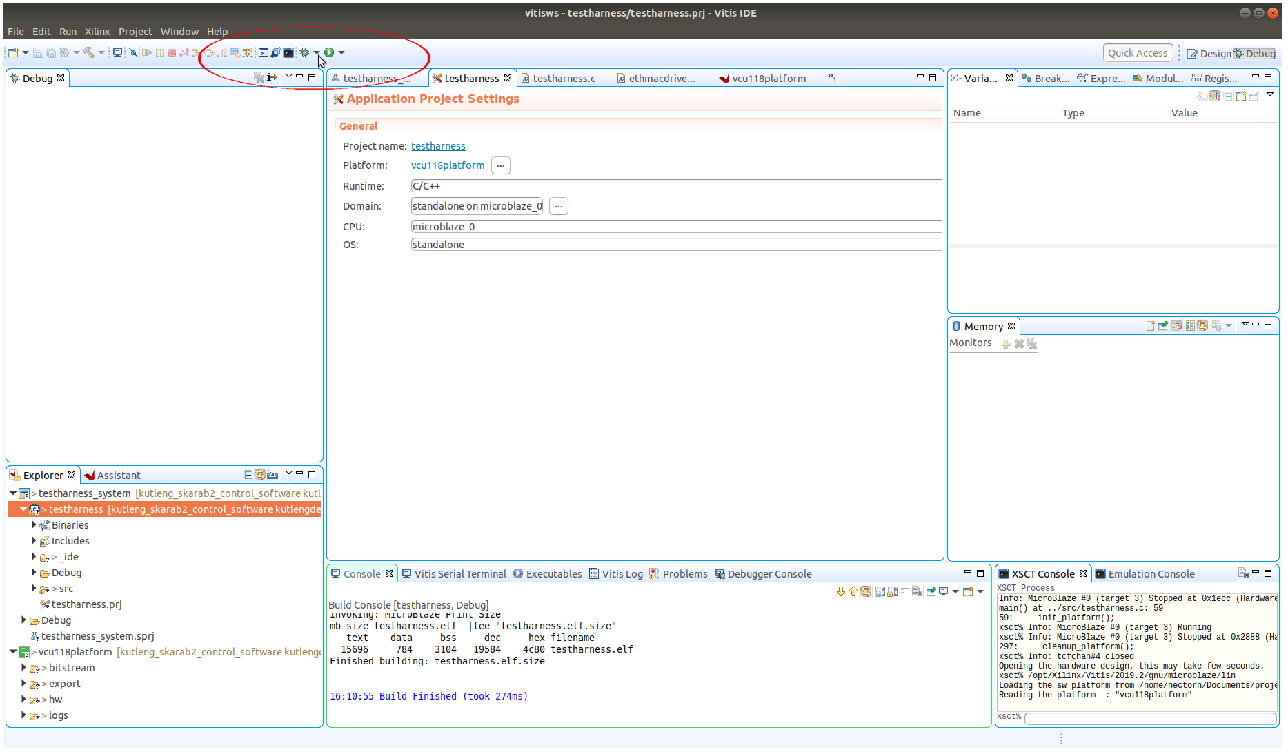Click the Open Console monitor toolbar icon

[x=117, y=52]
